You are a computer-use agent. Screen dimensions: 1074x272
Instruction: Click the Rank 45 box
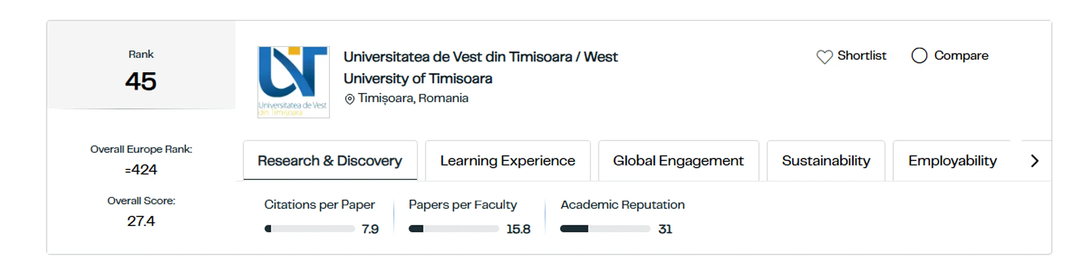[141, 65]
